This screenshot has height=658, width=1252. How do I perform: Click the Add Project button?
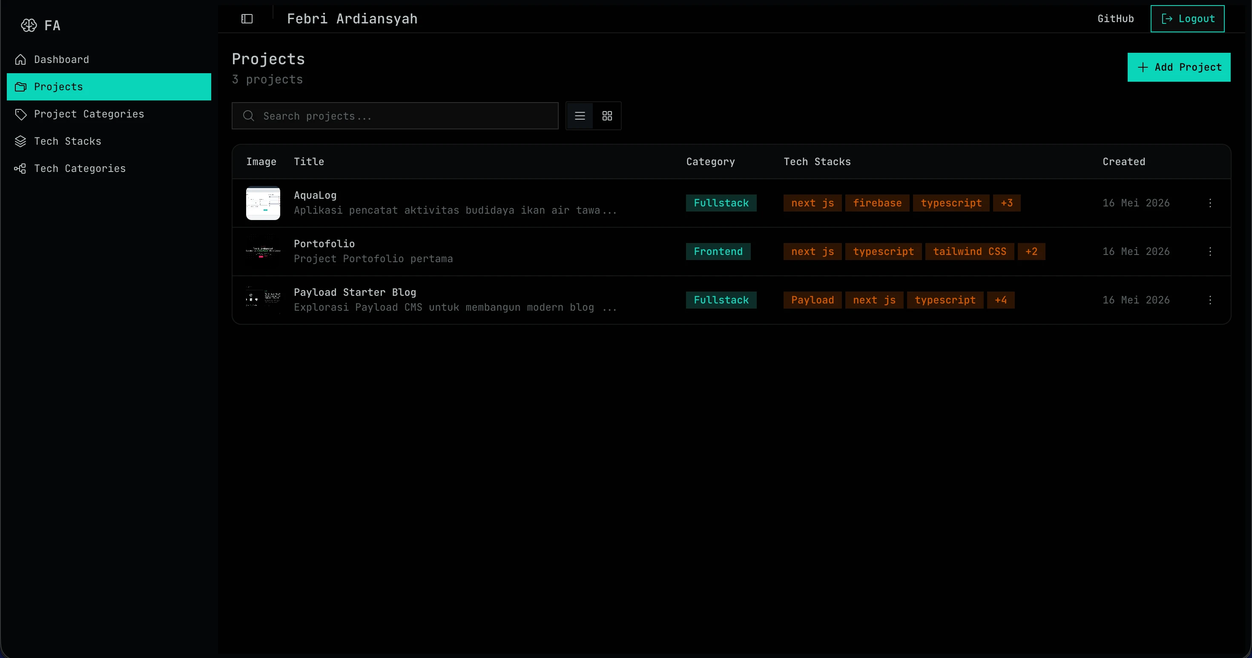point(1179,67)
